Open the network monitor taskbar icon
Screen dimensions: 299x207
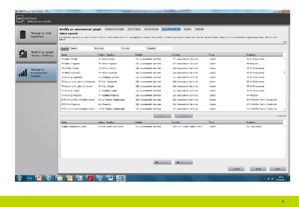[100, 178]
